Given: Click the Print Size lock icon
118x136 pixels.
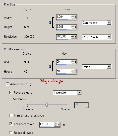Looking at the screenshot, I should tap(50, 22).
